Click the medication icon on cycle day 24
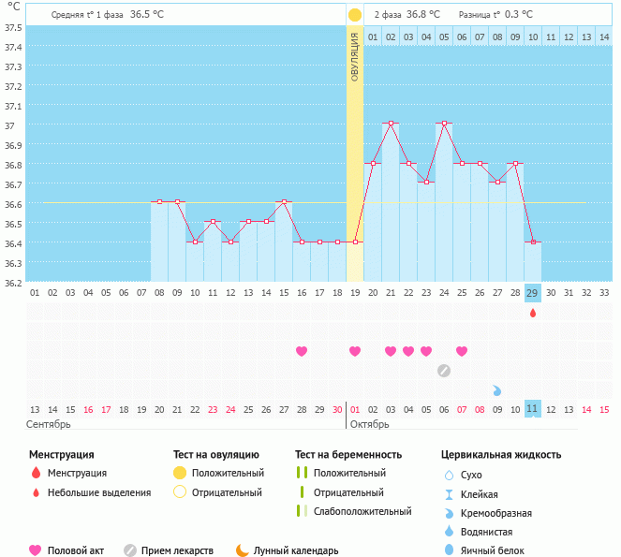The image size is (621, 557). click(x=444, y=371)
